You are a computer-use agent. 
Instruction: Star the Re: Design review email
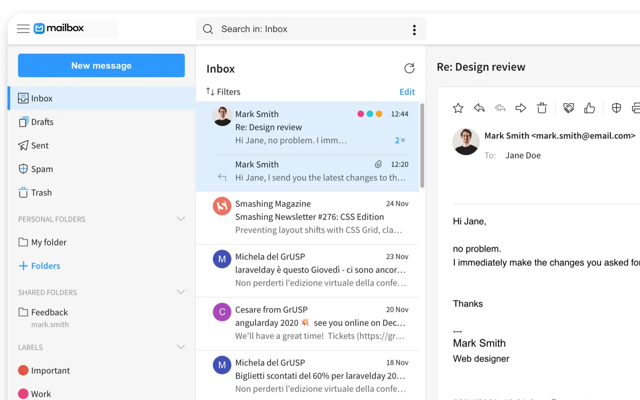458,108
